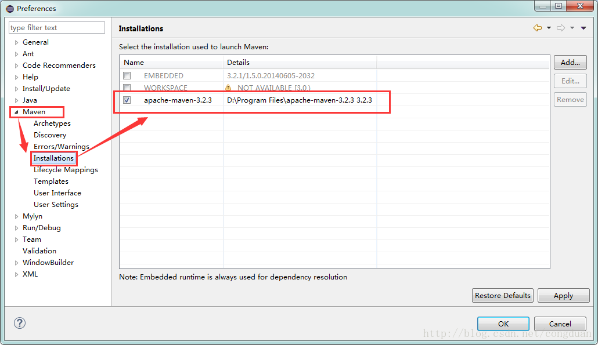Expand the Code Recommenders node

coord(16,66)
